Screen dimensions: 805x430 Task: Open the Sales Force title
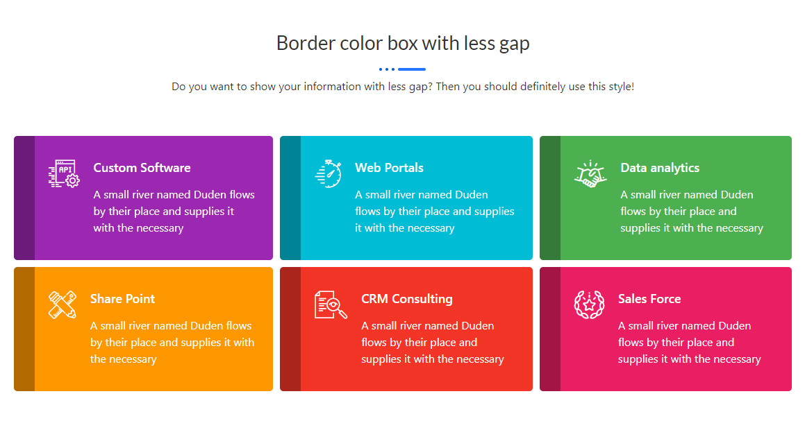click(649, 299)
